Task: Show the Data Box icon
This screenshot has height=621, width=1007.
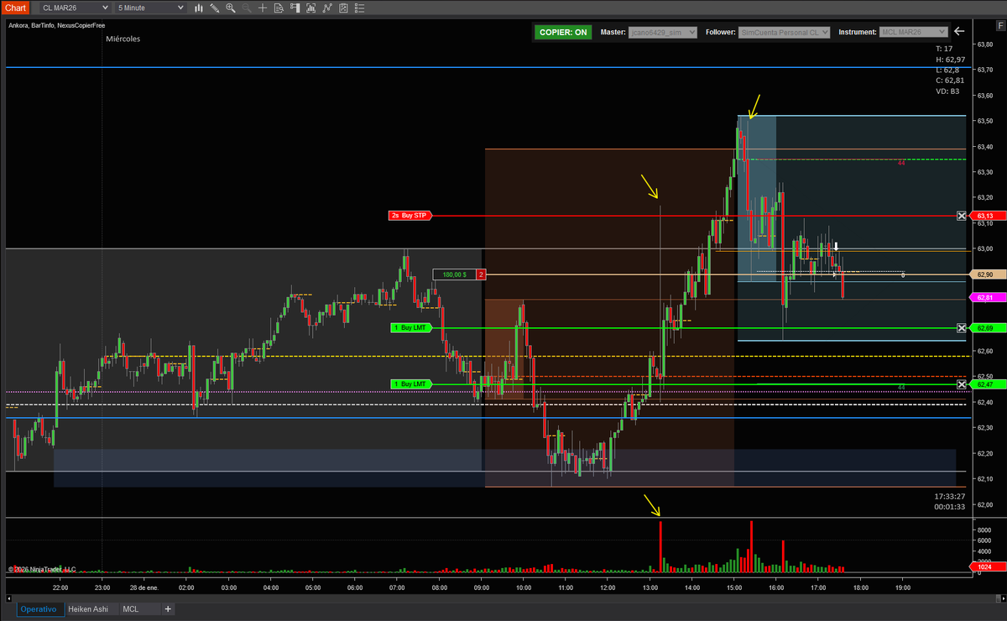Action: (x=279, y=8)
